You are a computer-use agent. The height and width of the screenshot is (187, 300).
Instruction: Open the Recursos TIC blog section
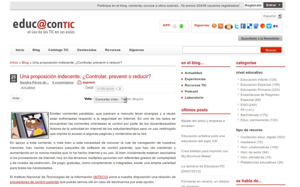196,85
